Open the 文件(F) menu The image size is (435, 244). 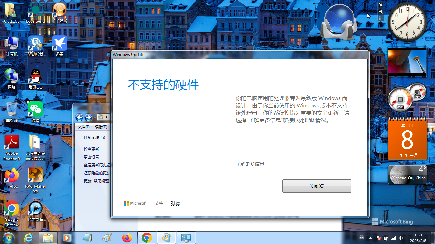[x=83, y=127]
